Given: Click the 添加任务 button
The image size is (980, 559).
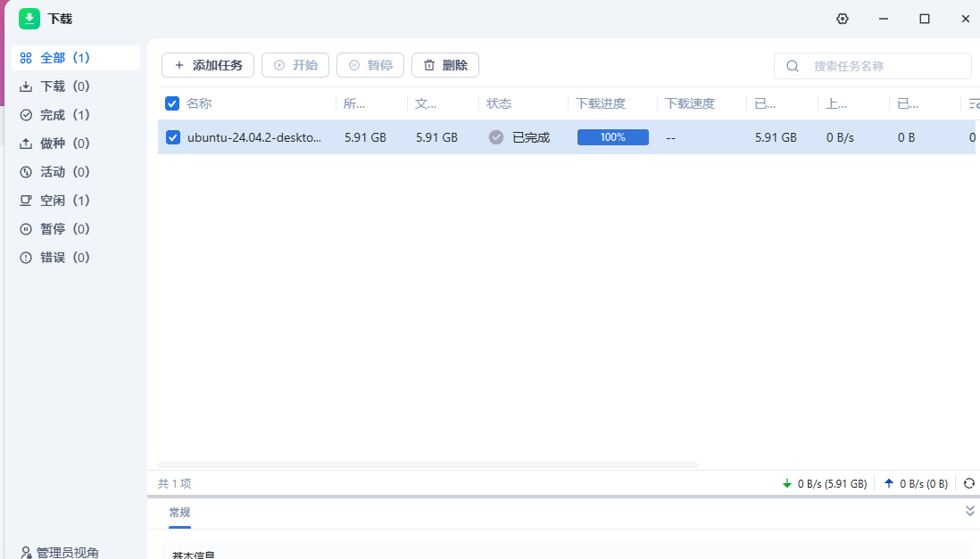Looking at the screenshot, I should (x=208, y=65).
